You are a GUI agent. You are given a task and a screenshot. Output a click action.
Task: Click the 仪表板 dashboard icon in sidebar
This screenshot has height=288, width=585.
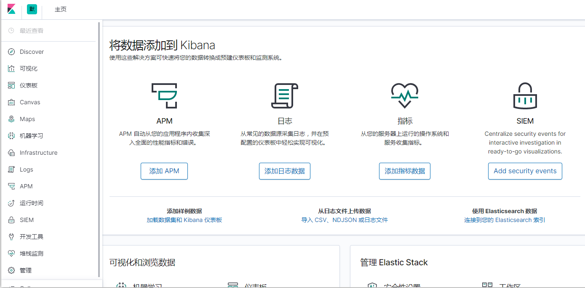click(11, 85)
